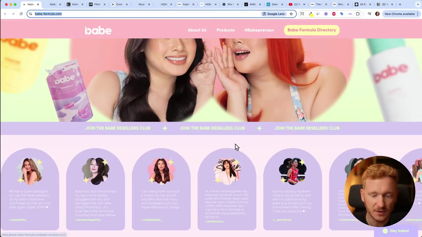
Task: Switch to the All R tab
Action: click(x=363, y=4)
